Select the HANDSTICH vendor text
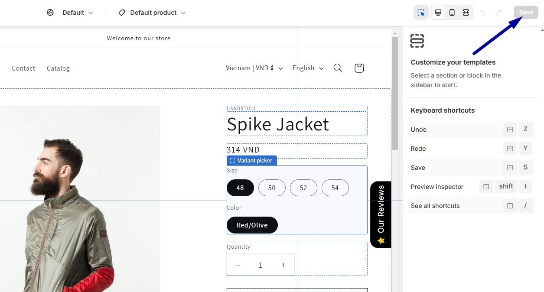Viewport: 544px width, 292px height. [241, 108]
